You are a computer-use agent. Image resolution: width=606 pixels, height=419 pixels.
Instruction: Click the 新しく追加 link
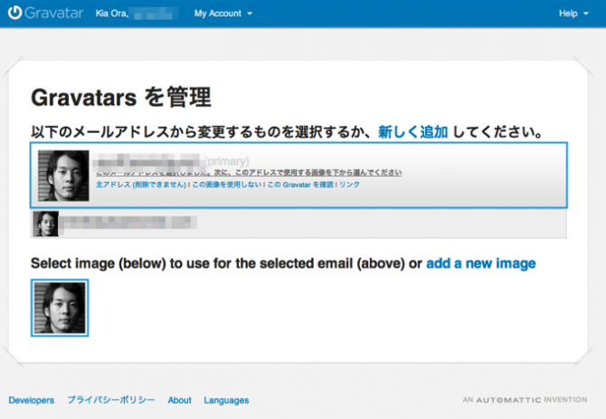point(412,132)
